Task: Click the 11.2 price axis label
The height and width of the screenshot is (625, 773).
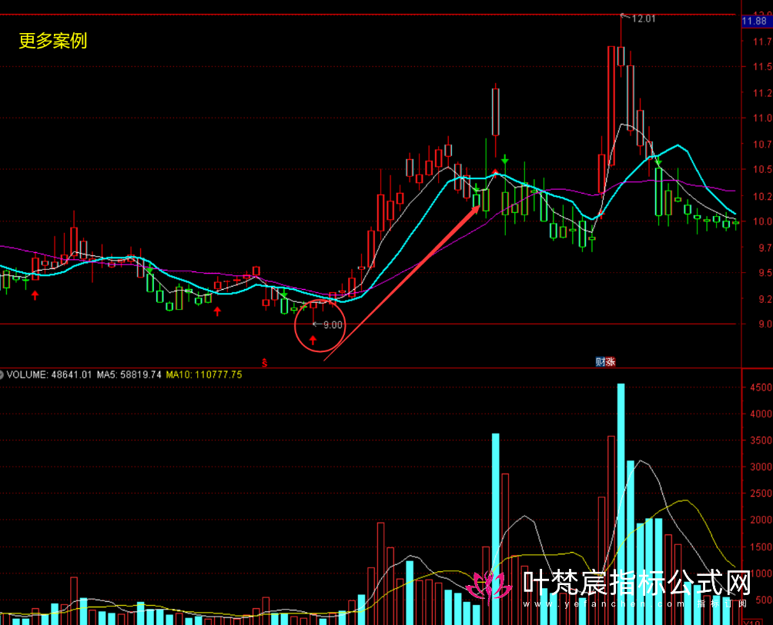Action: coord(762,93)
